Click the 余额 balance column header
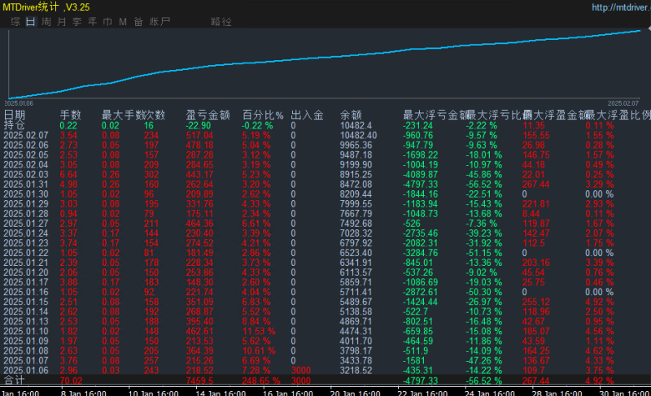This screenshot has height=396, width=651. [351, 115]
